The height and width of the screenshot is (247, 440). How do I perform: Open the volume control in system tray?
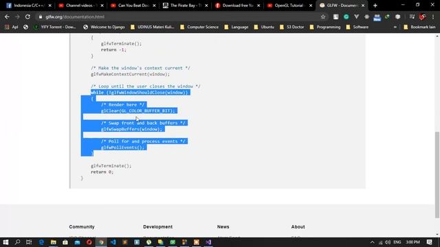coord(388,242)
